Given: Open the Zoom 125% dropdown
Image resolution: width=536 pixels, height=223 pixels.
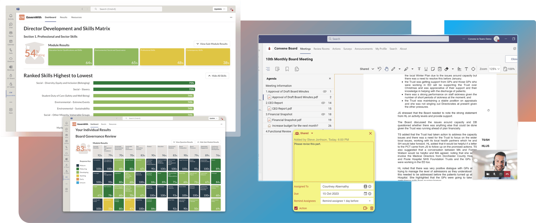Looking at the screenshot, I should 494,69.
